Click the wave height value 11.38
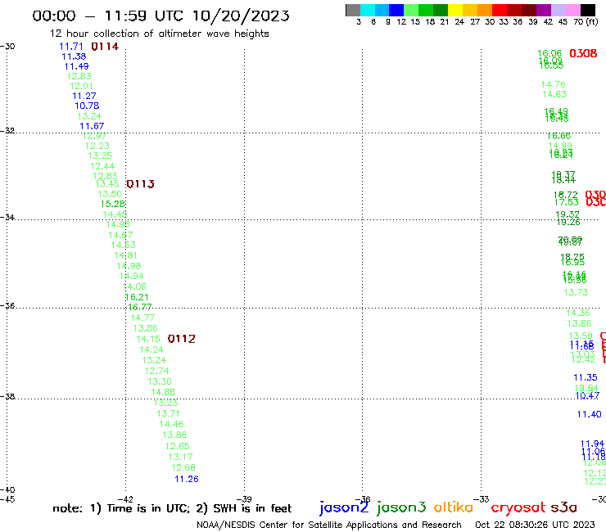This screenshot has width=606, height=532. tap(74, 56)
